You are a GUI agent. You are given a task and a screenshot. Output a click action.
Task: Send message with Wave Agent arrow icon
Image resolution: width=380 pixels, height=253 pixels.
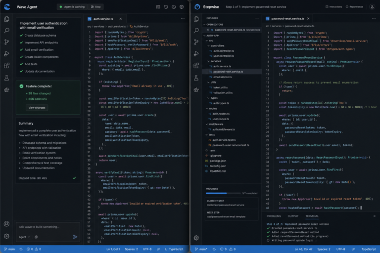[75, 237]
